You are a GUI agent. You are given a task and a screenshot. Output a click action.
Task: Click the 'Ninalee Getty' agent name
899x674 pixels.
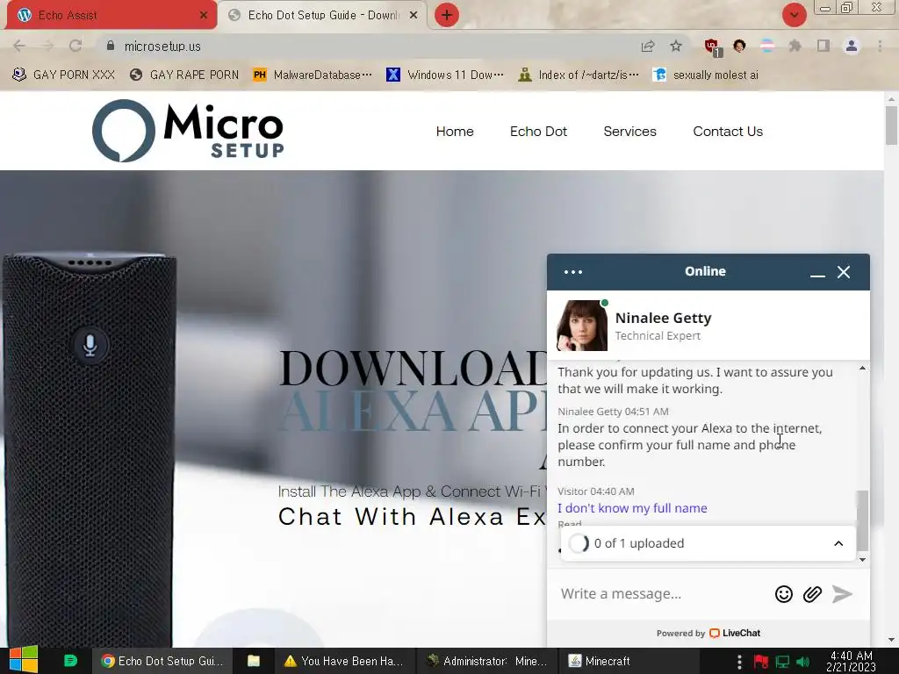click(x=663, y=318)
